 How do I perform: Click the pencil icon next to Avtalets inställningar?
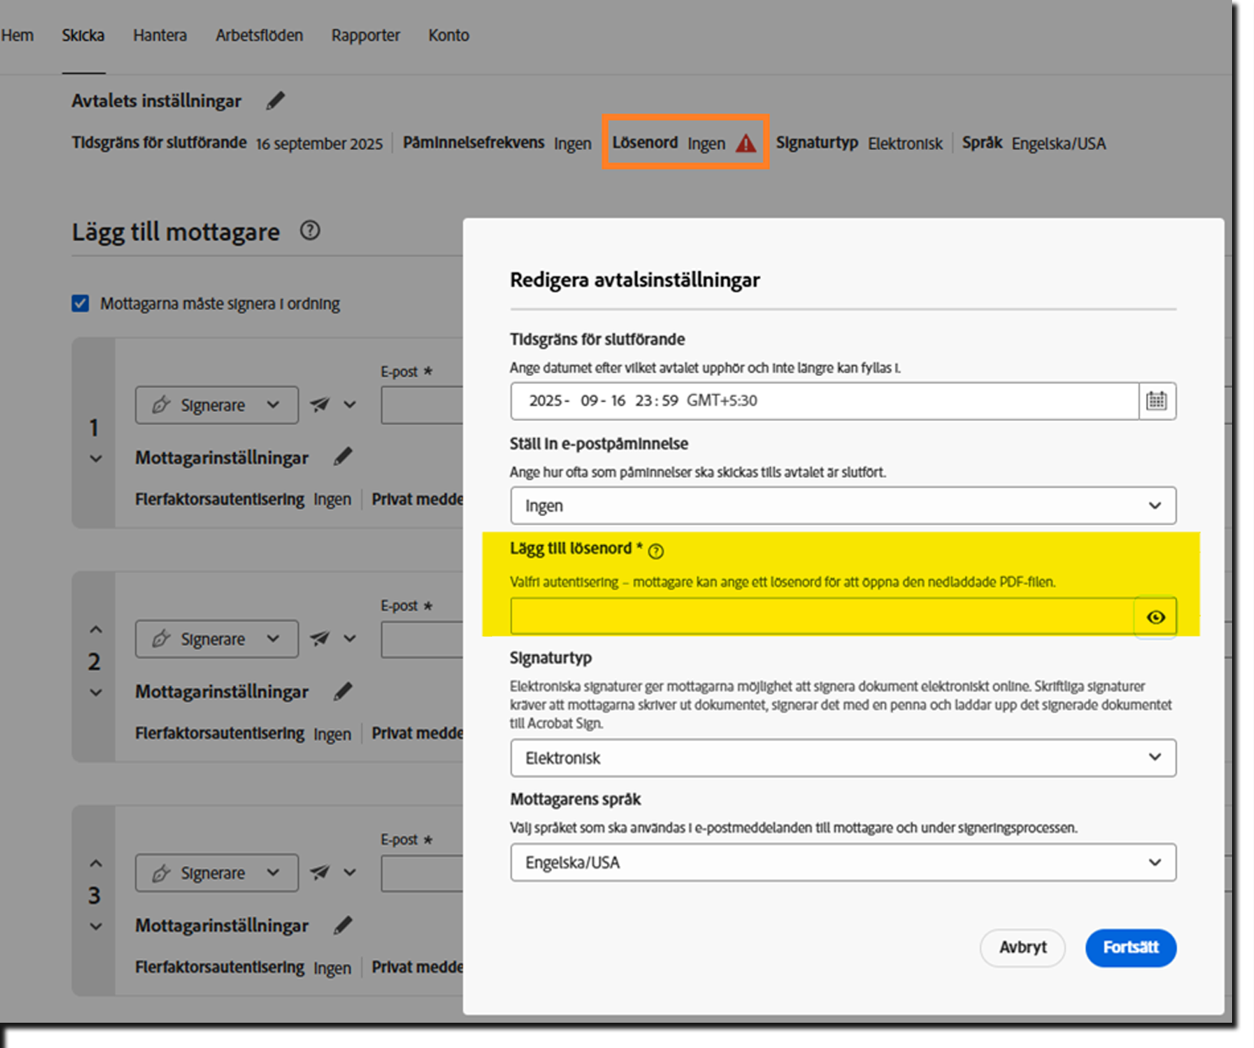[276, 100]
